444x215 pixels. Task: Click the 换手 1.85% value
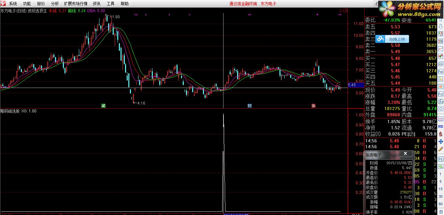393,121
